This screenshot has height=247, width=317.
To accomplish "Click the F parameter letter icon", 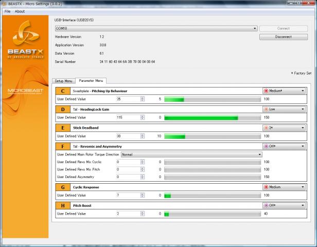I will [x=63, y=146].
